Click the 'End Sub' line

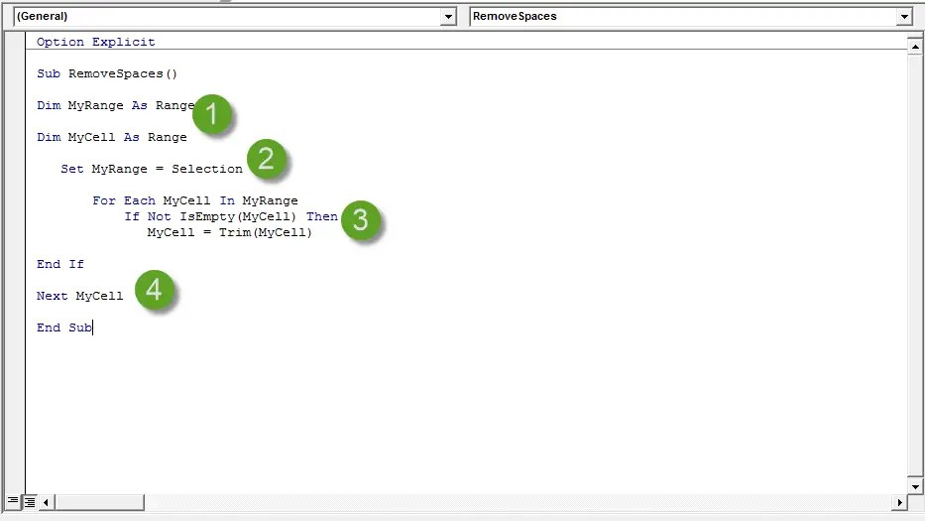(x=64, y=327)
